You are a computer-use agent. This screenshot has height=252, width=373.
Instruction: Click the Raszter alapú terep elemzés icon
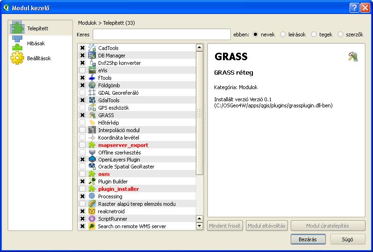92,204
